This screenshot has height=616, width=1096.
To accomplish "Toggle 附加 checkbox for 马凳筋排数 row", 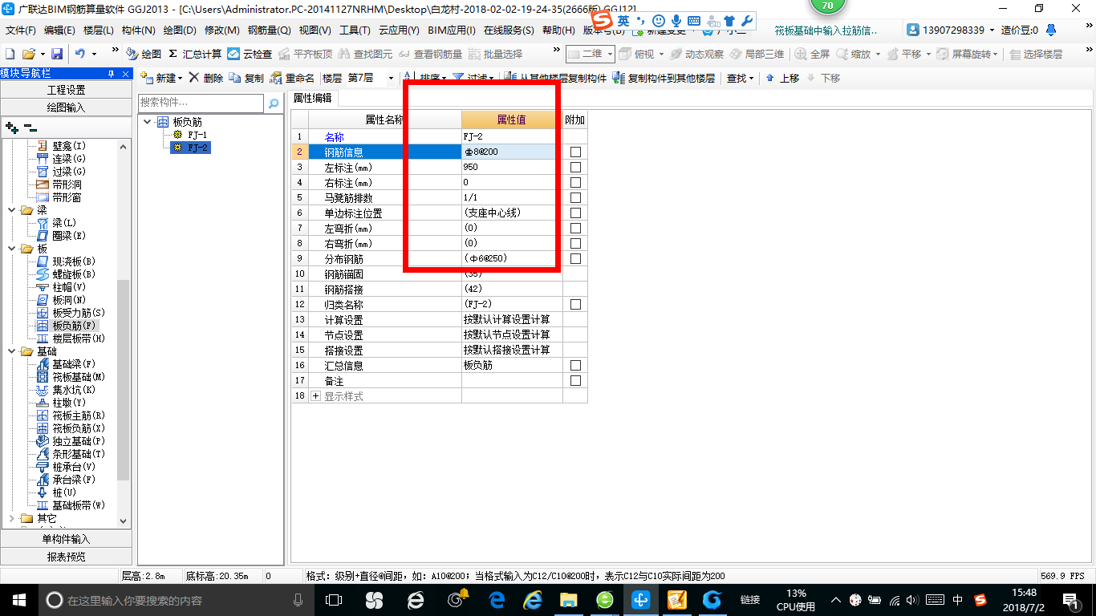I will [575, 198].
